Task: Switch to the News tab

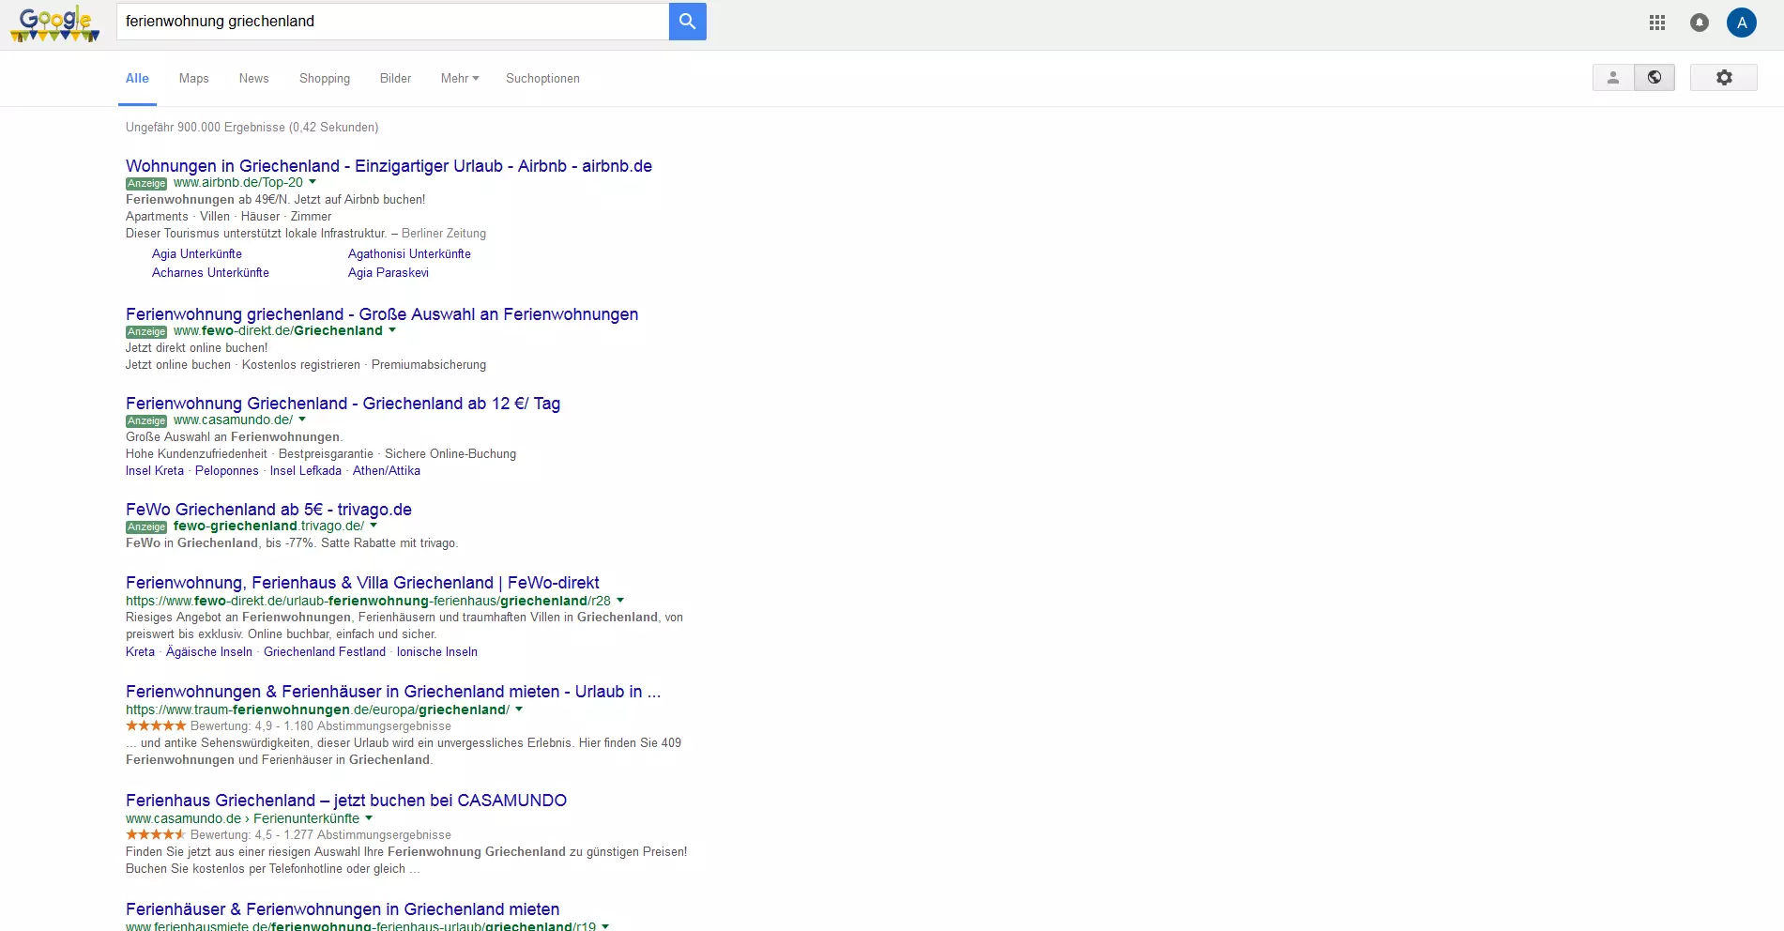Action: (254, 79)
